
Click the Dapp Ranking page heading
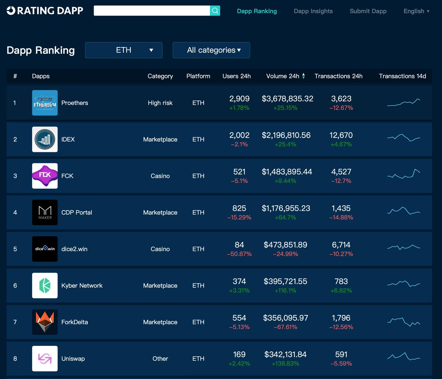tap(41, 50)
